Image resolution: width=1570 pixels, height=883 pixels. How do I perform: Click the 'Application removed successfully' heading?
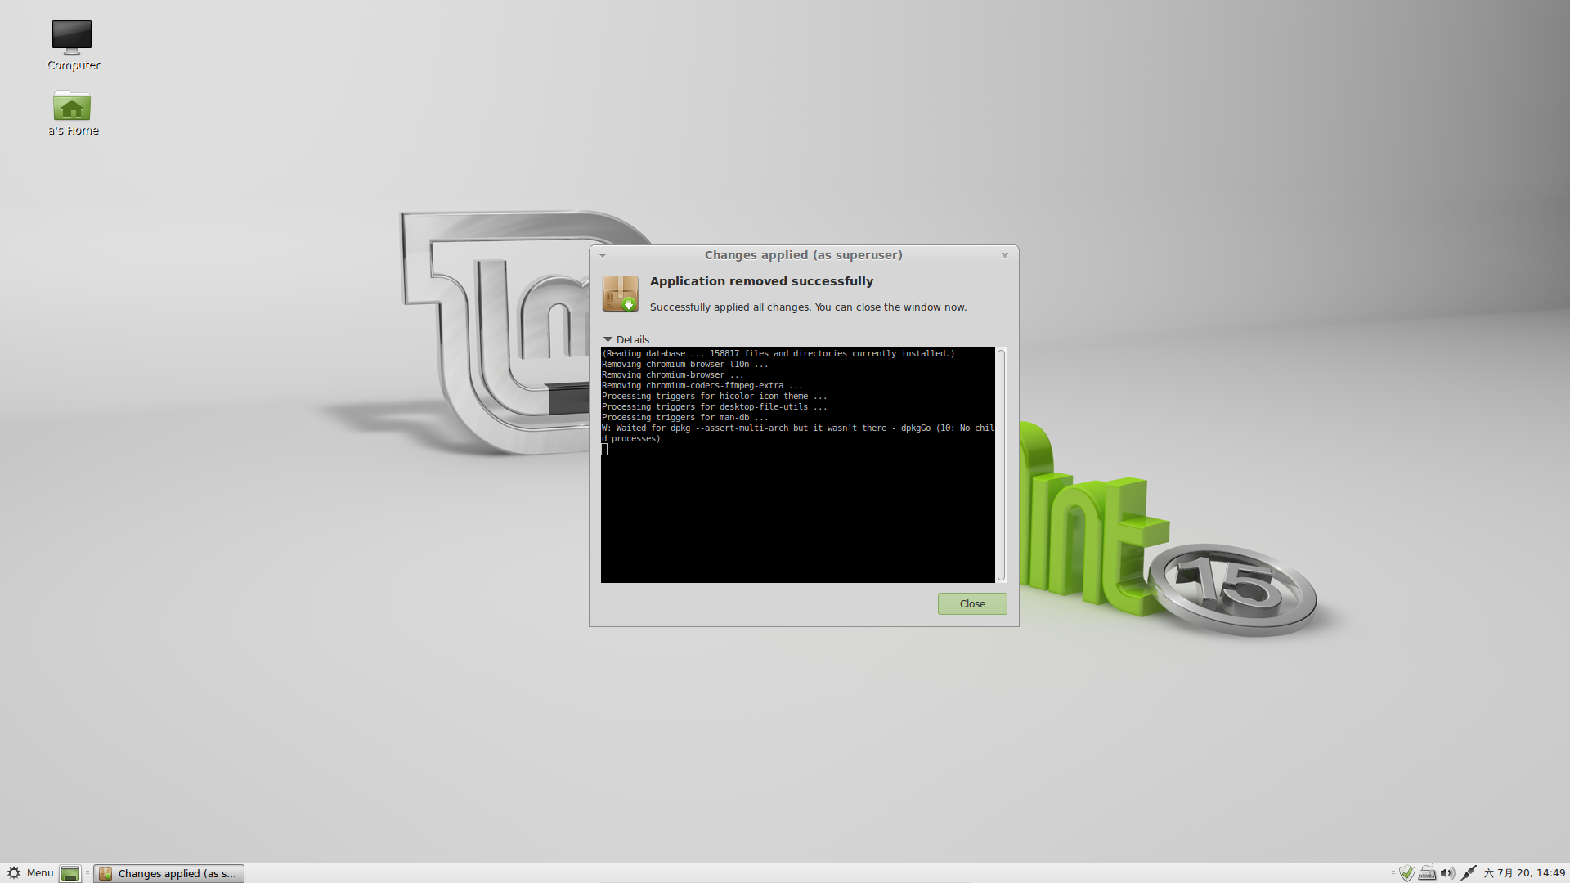[761, 281]
